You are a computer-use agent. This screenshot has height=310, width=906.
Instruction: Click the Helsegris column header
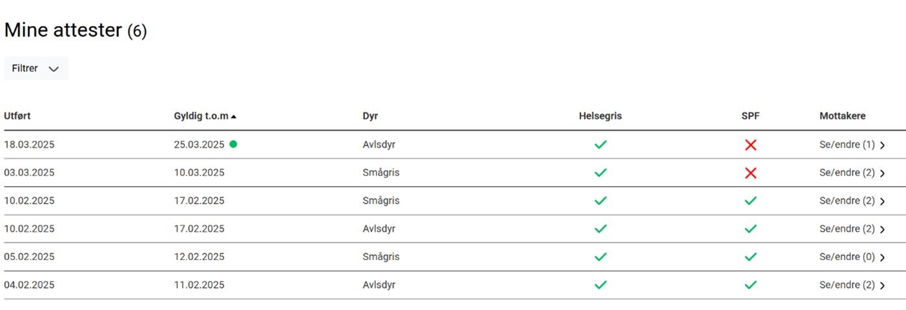(600, 116)
